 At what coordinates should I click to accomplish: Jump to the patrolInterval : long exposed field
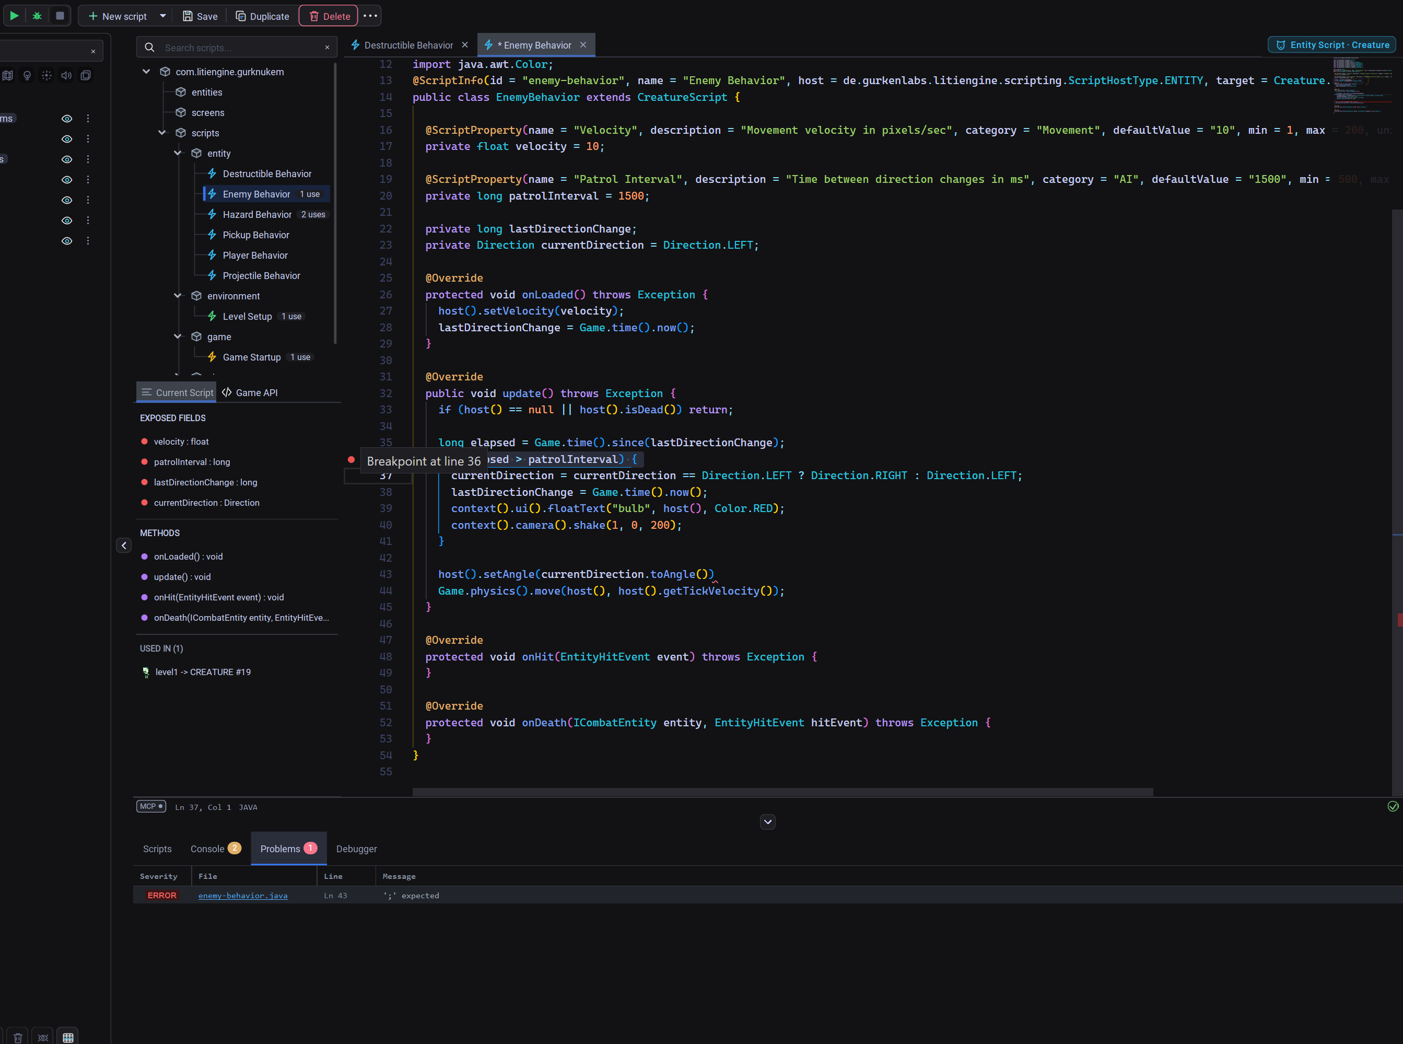(x=192, y=462)
